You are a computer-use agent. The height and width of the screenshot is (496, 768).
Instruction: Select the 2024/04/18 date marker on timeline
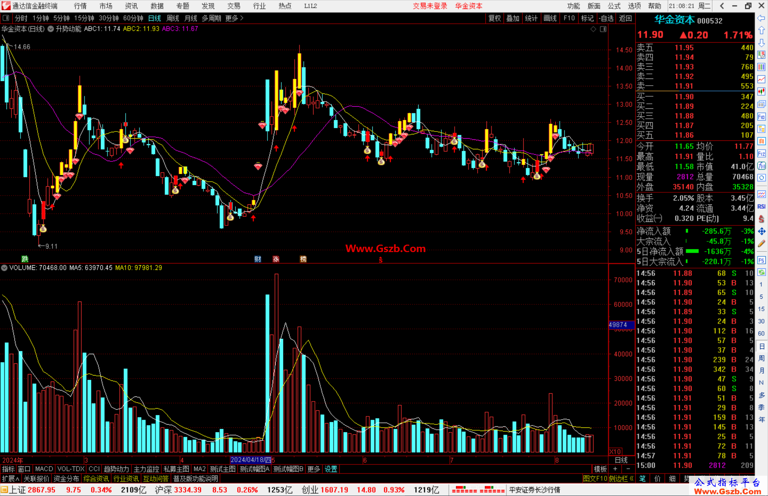[x=251, y=460]
